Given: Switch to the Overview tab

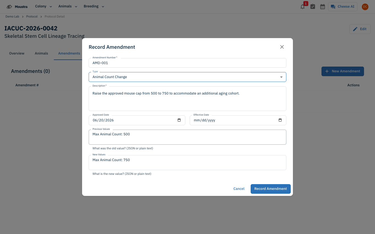Looking at the screenshot, I should pos(17,53).
